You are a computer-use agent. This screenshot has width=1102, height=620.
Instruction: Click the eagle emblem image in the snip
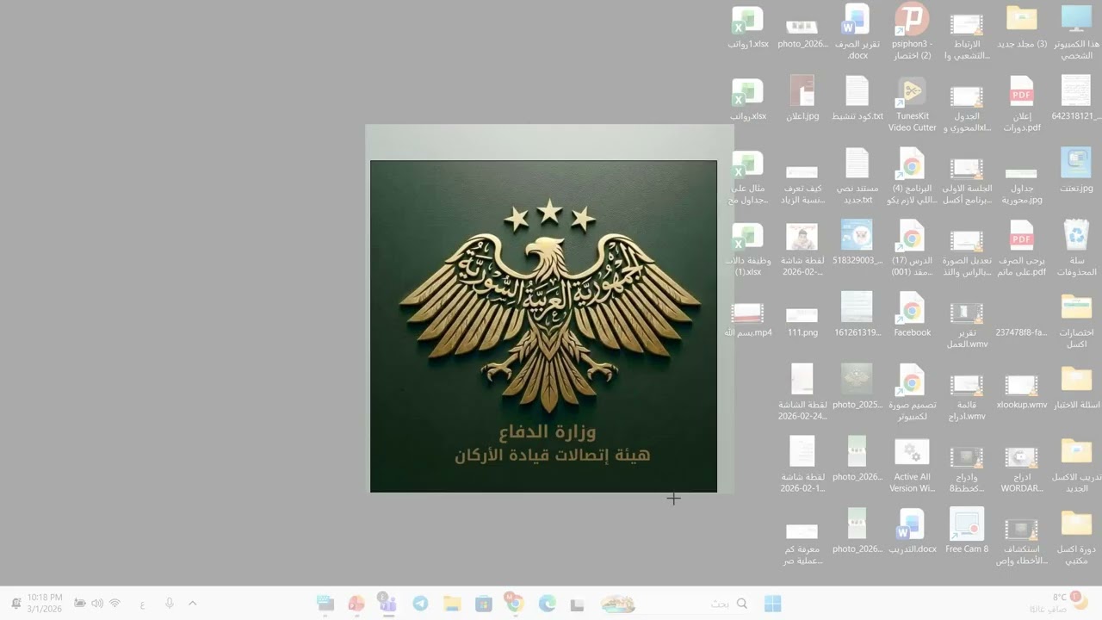tap(543, 325)
